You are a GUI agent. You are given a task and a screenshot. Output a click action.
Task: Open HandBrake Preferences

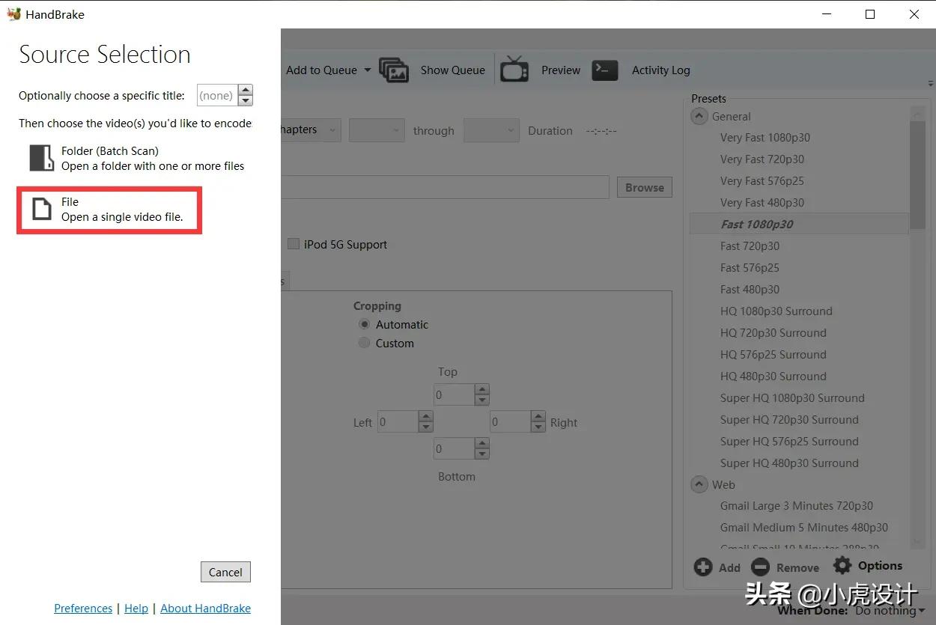pyautogui.click(x=83, y=608)
